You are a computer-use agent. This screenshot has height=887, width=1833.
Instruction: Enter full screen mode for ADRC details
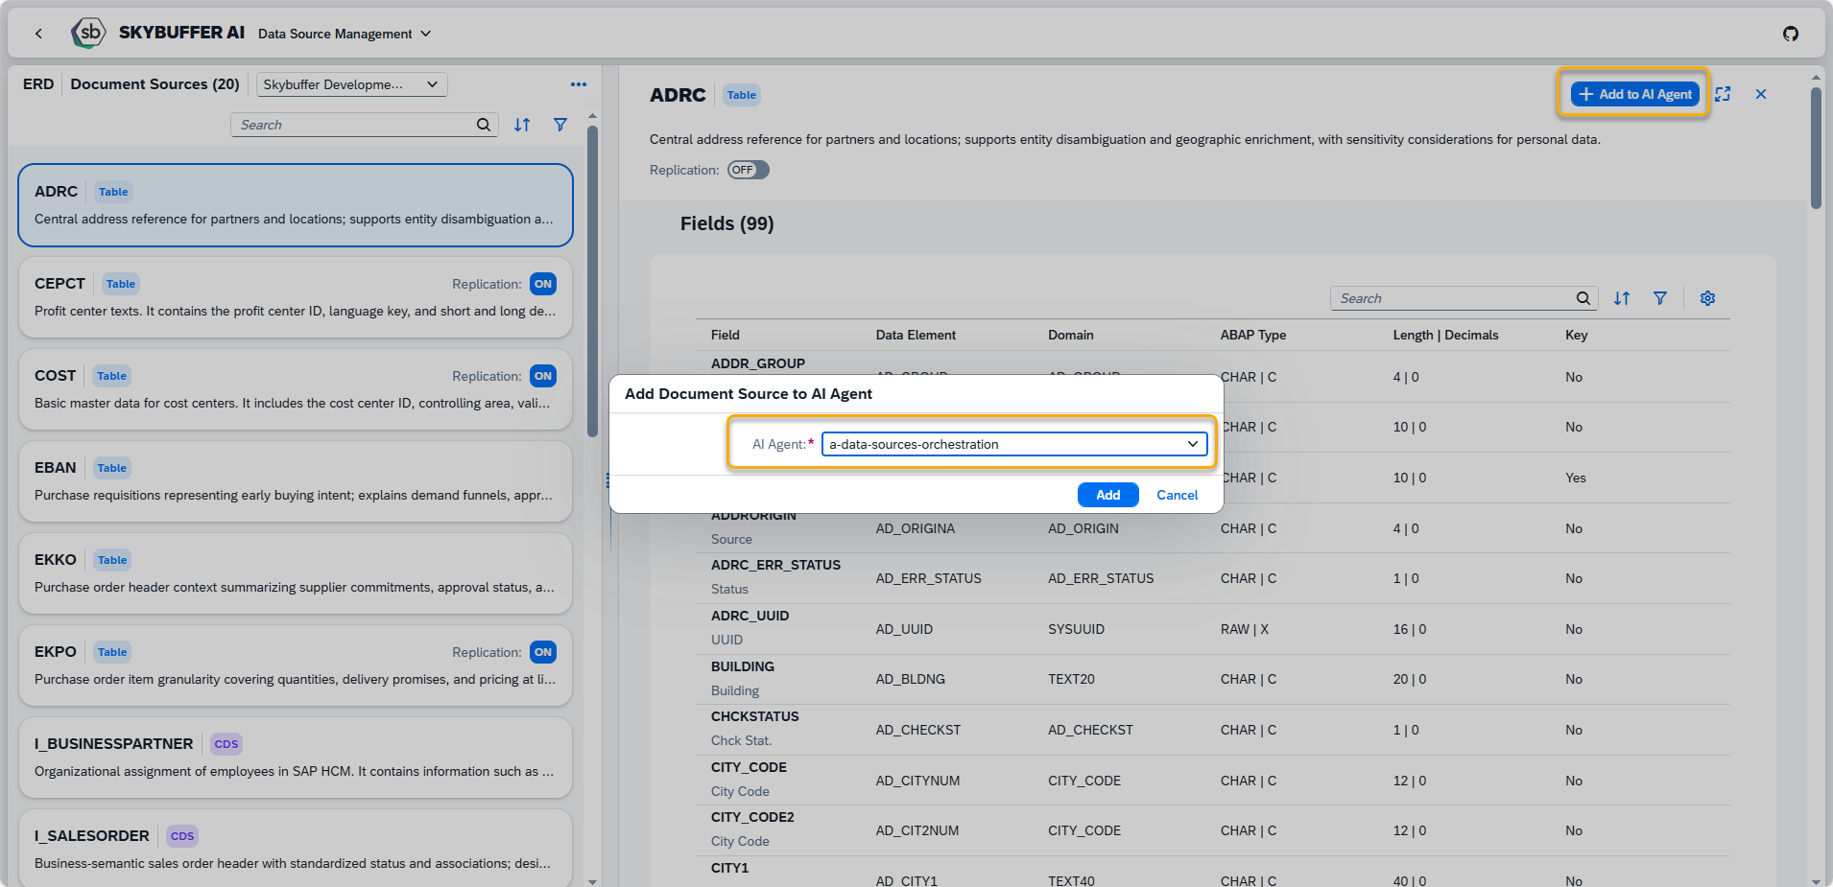click(1723, 94)
